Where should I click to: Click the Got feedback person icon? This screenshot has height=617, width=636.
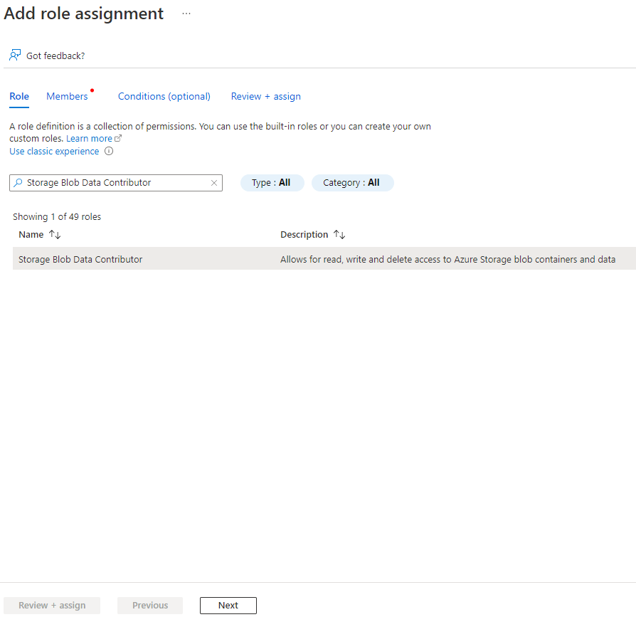click(15, 56)
